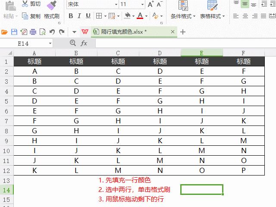276x207 pixels.
Task: Select column A header
Action: [34, 53]
